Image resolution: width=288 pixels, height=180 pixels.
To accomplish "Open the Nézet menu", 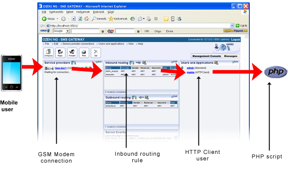I will [70, 12].
